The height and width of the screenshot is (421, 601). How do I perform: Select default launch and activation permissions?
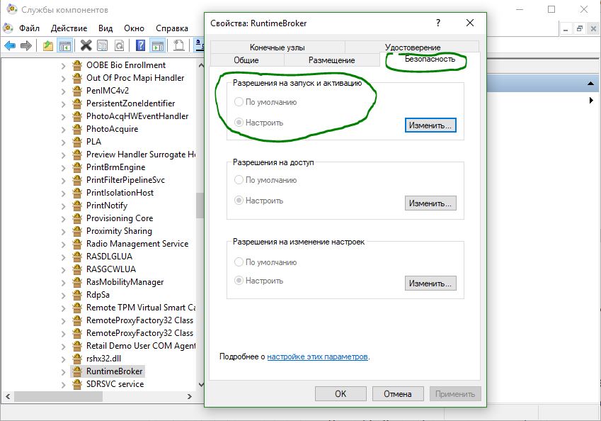coord(239,101)
